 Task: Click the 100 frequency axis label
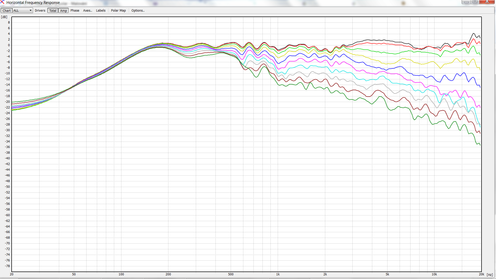coord(121,274)
